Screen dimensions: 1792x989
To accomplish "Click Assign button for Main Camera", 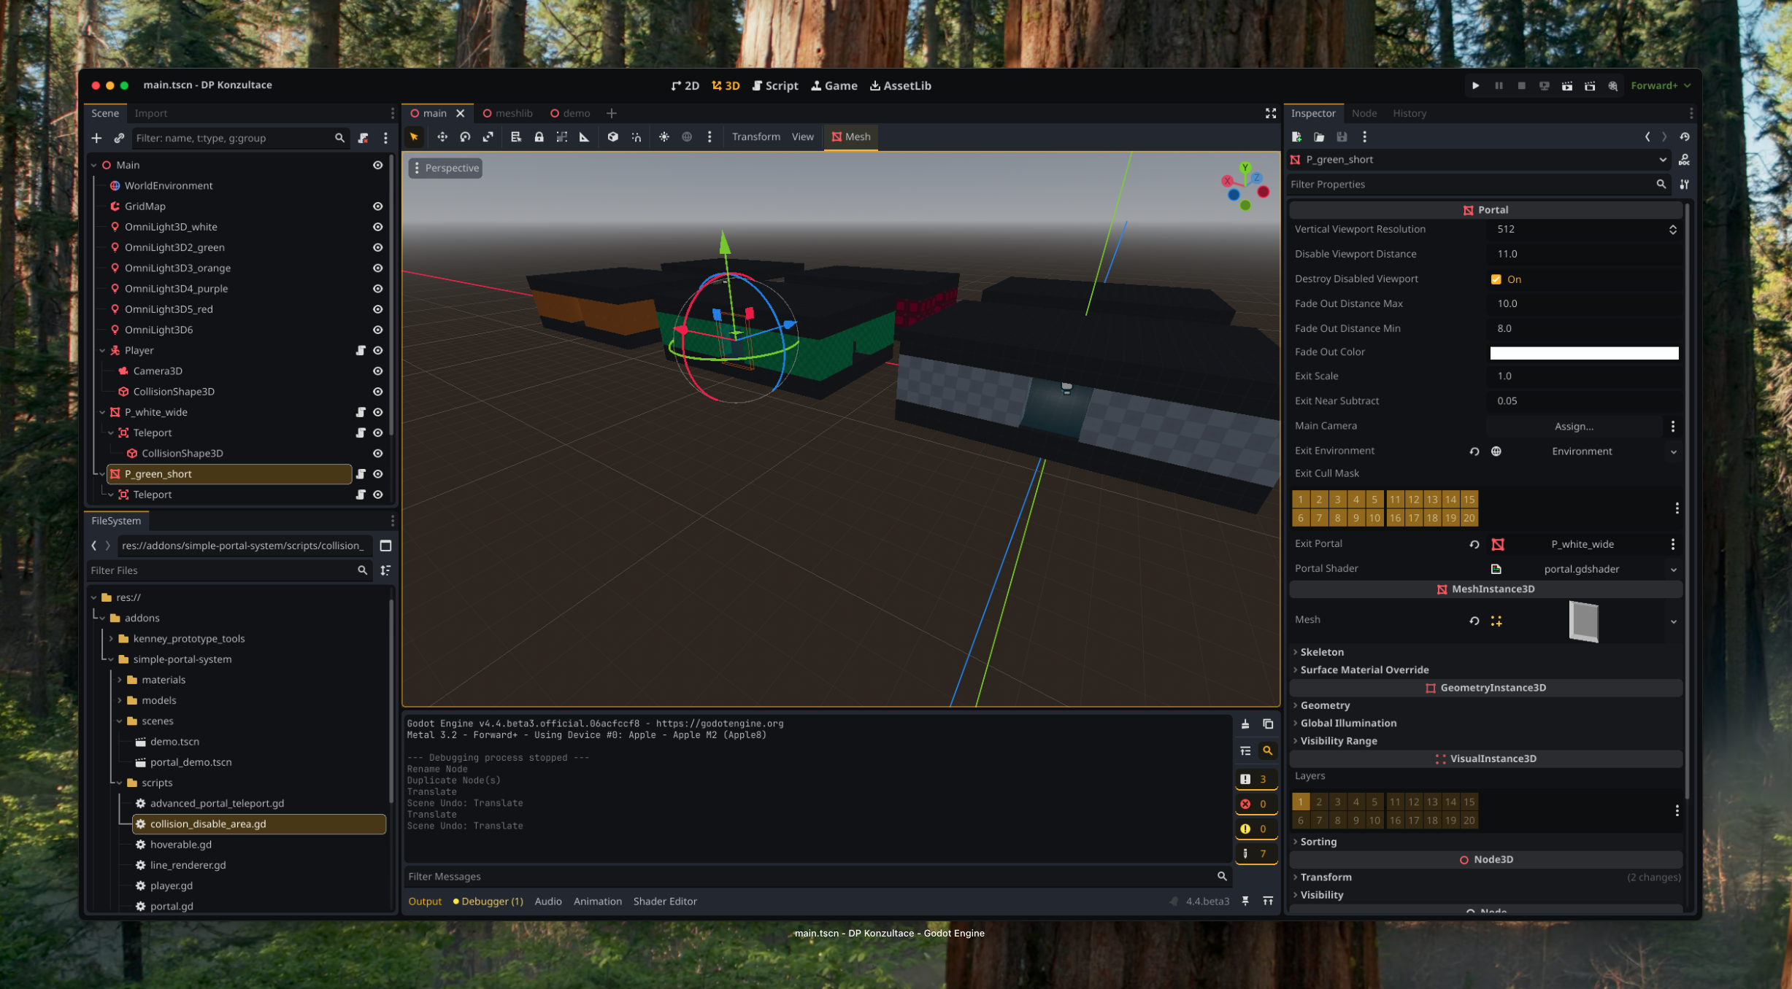I will tap(1573, 425).
